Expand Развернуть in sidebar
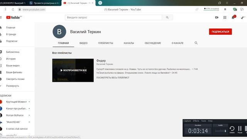This screenshot has width=247, height=139. coord(12,86)
